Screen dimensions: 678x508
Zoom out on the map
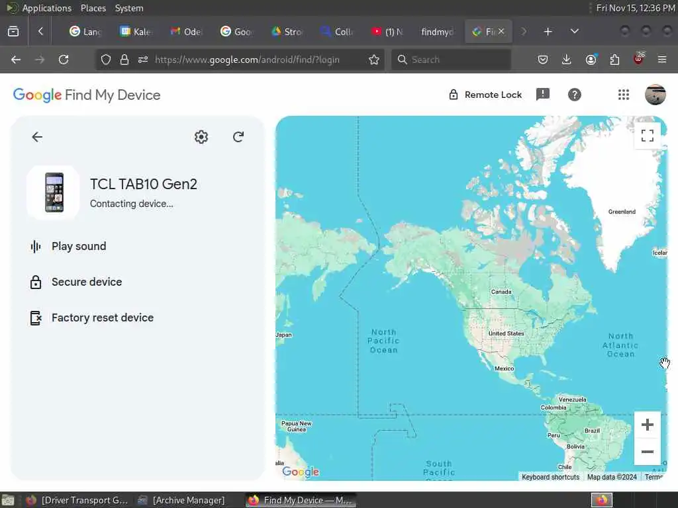point(648,452)
